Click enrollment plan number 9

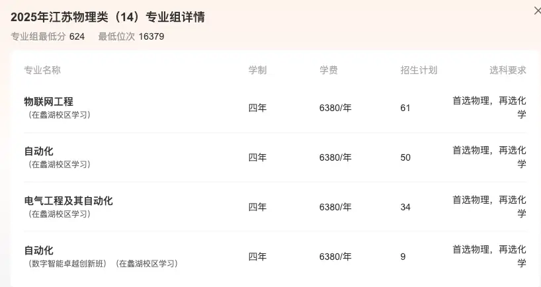click(x=403, y=257)
